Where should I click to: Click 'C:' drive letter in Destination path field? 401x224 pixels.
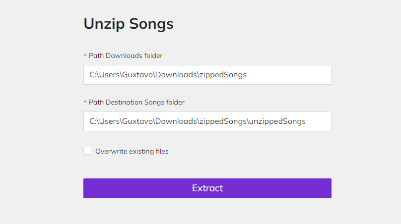pos(93,121)
